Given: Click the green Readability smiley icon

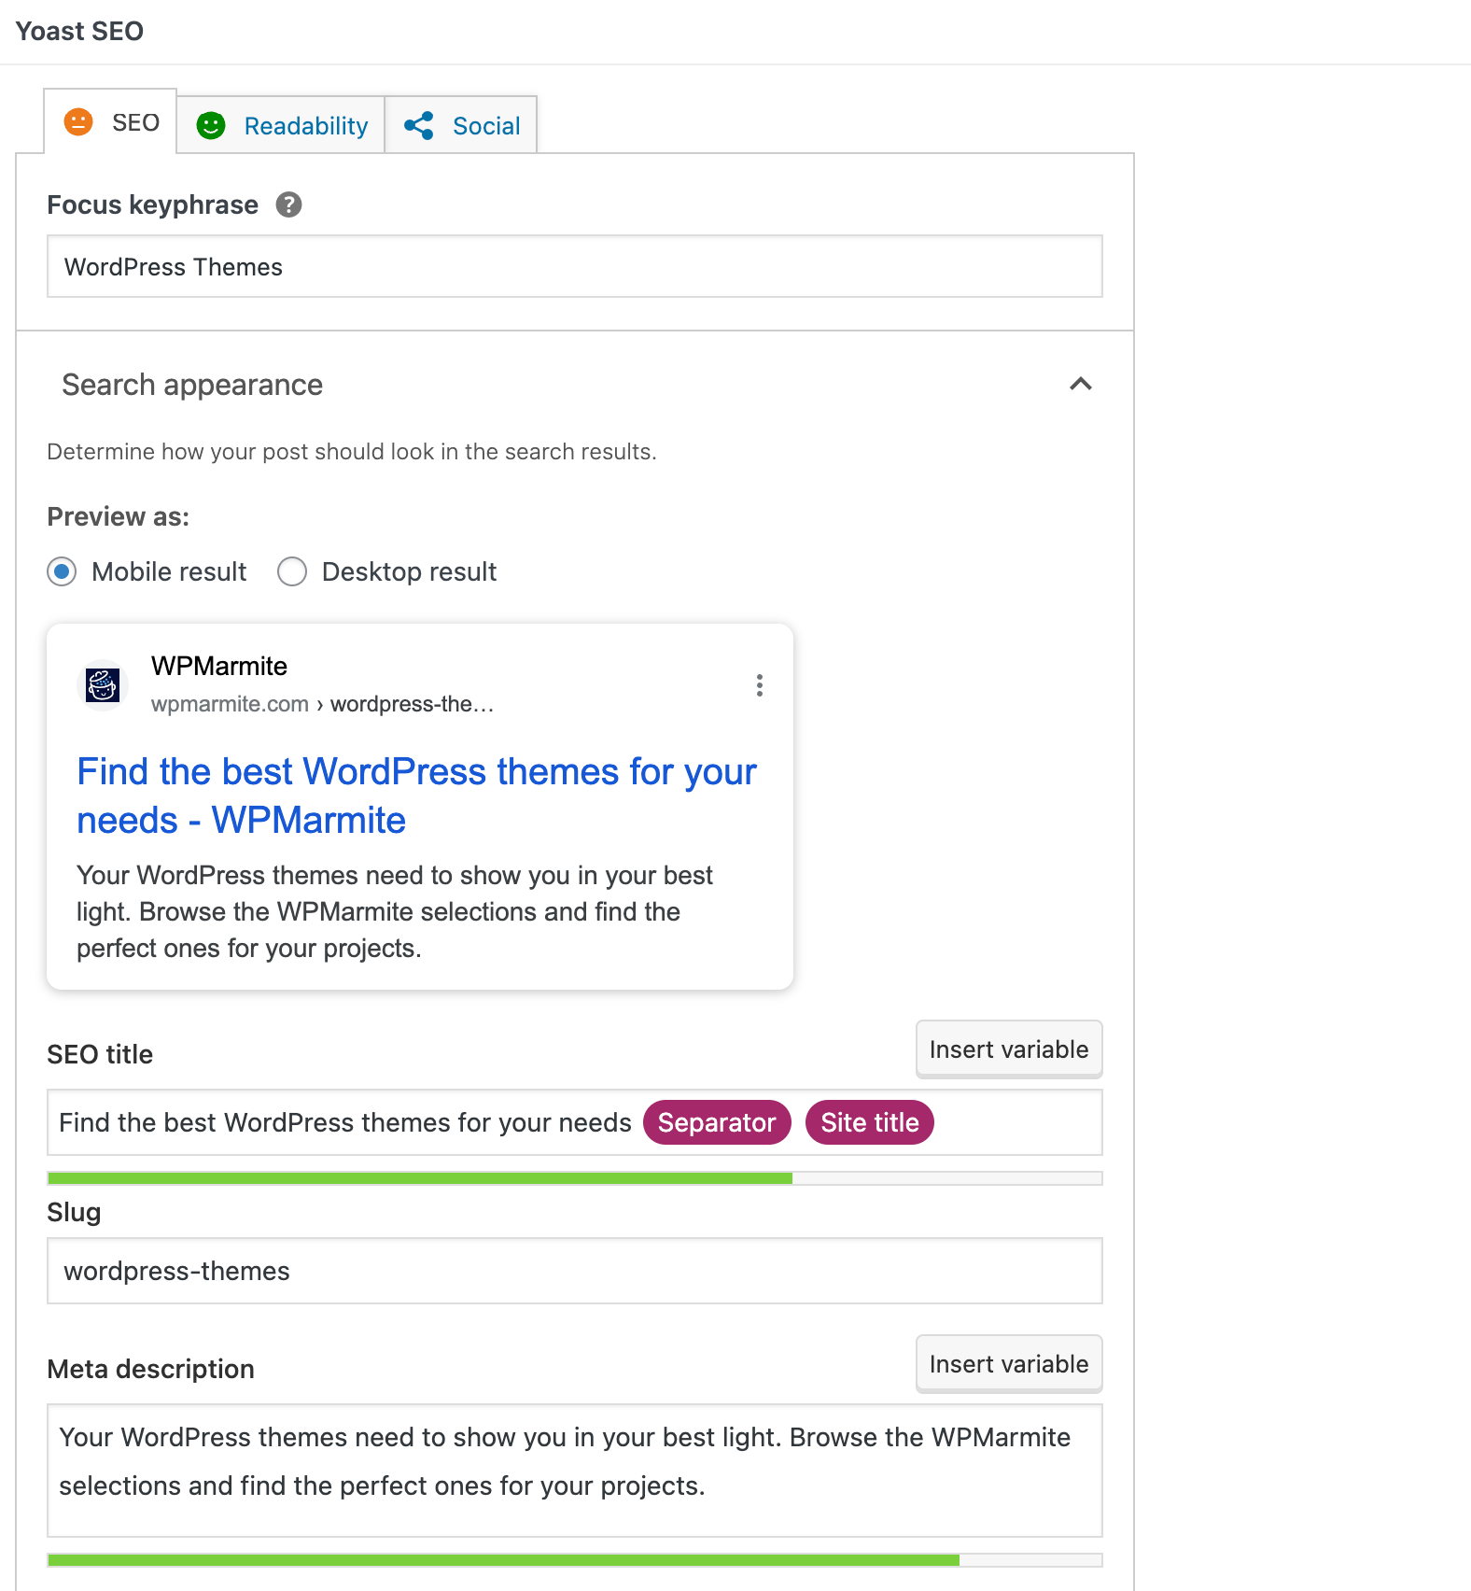Looking at the screenshot, I should (211, 124).
